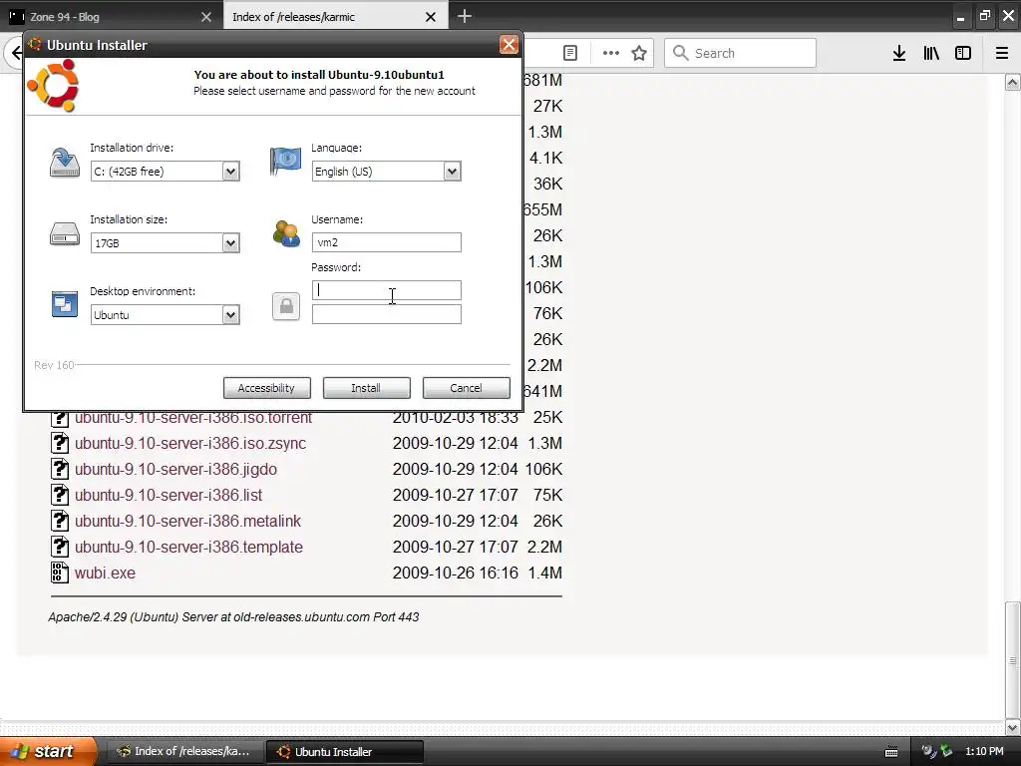Open the Downloads arrow icon
The height and width of the screenshot is (766, 1021).
(x=899, y=53)
